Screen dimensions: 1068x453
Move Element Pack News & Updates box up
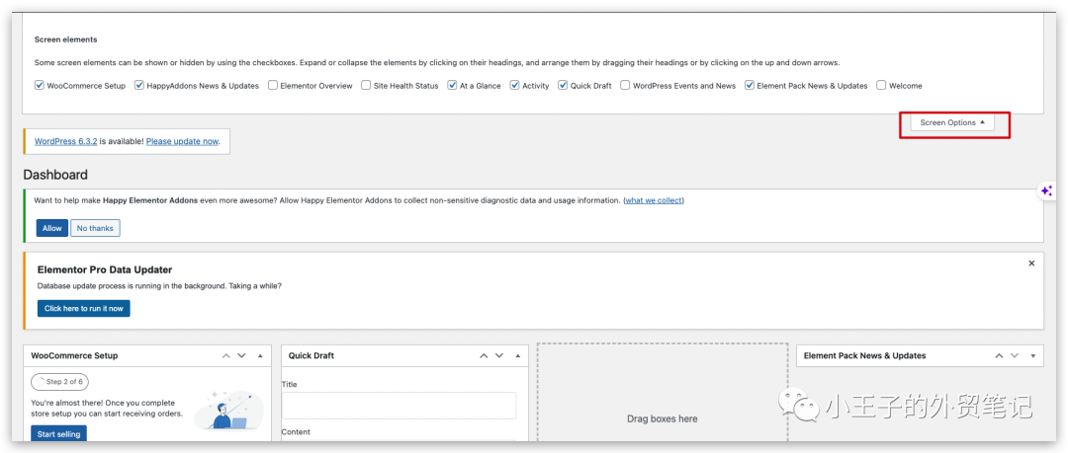999,355
